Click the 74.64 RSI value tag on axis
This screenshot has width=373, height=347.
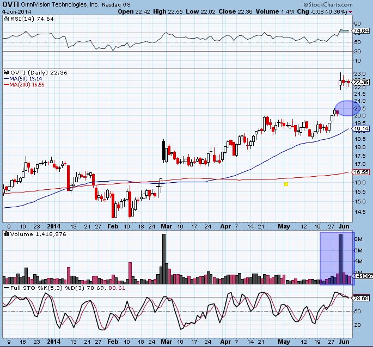coord(361,30)
